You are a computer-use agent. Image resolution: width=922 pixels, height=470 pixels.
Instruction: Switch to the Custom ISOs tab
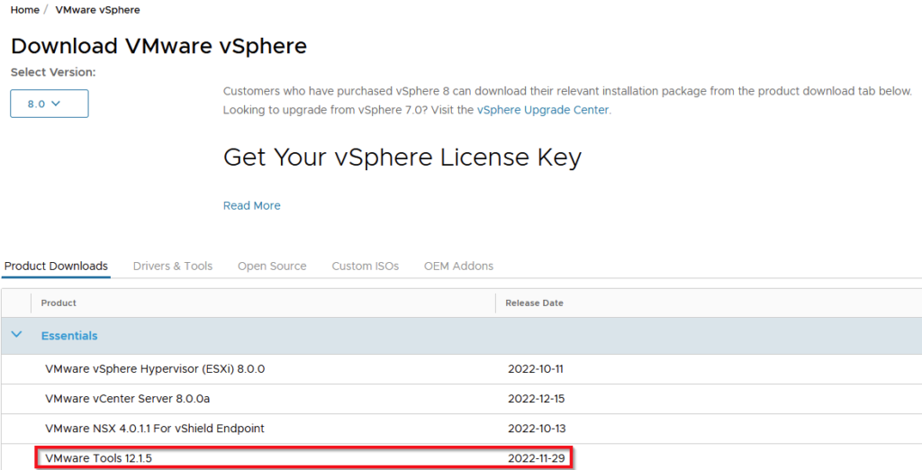[x=366, y=266]
